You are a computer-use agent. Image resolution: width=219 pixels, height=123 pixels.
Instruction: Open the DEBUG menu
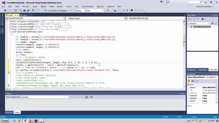43,6
